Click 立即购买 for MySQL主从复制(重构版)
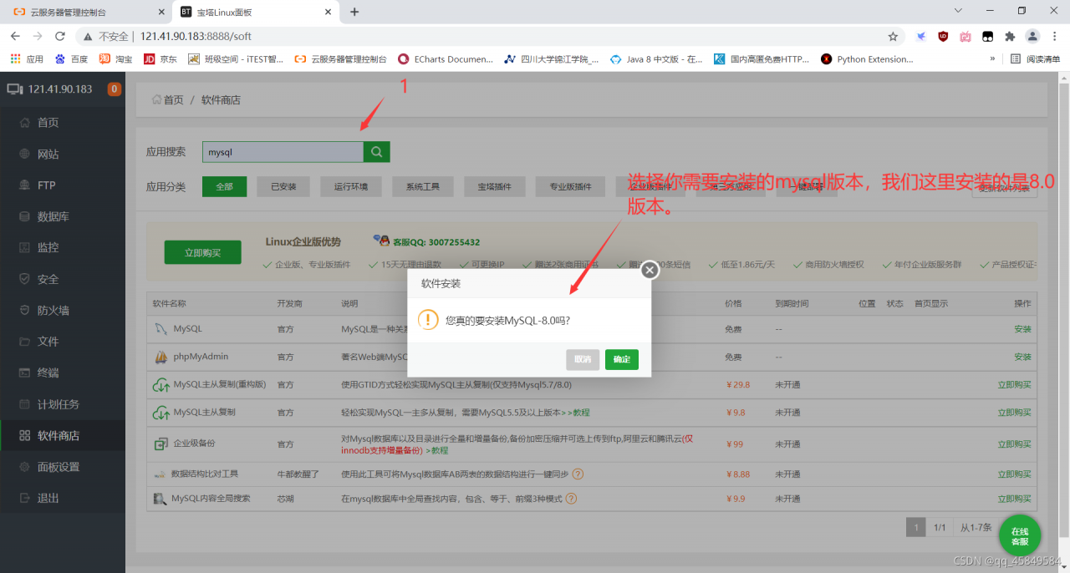 (x=1014, y=385)
